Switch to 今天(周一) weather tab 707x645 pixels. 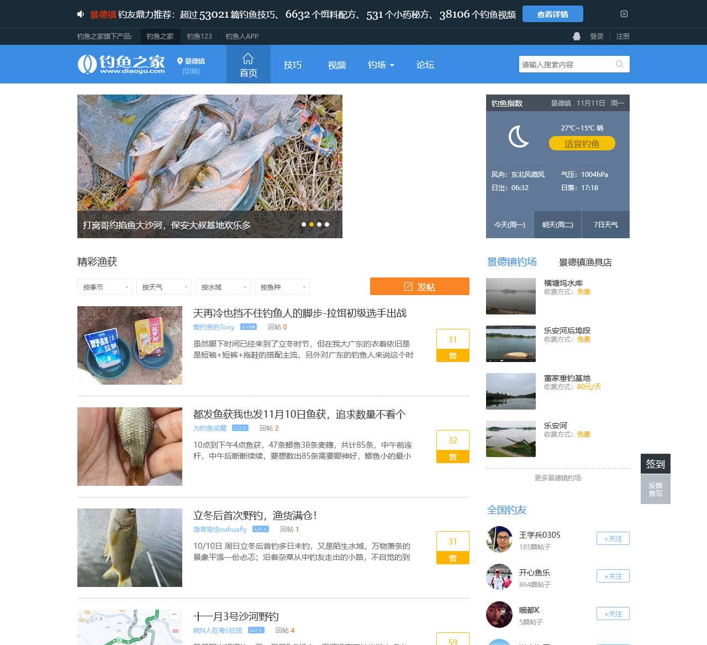click(x=510, y=225)
